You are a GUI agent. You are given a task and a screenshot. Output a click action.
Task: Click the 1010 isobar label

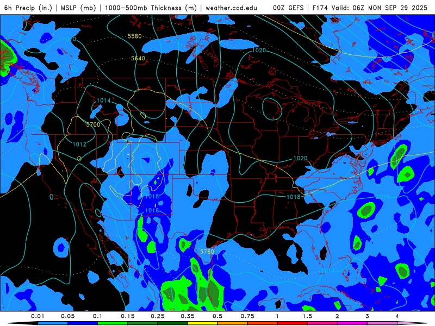point(69,39)
